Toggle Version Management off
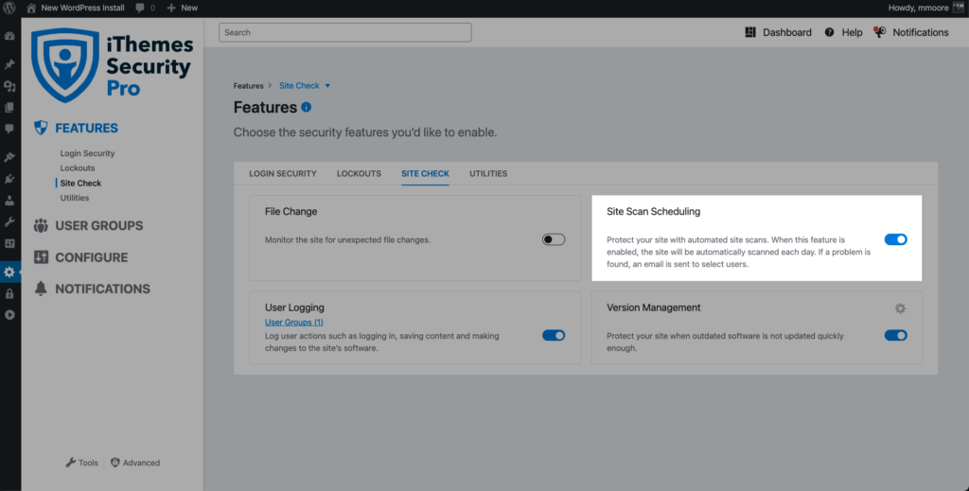Image resolution: width=969 pixels, height=491 pixels. click(x=895, y=335)
